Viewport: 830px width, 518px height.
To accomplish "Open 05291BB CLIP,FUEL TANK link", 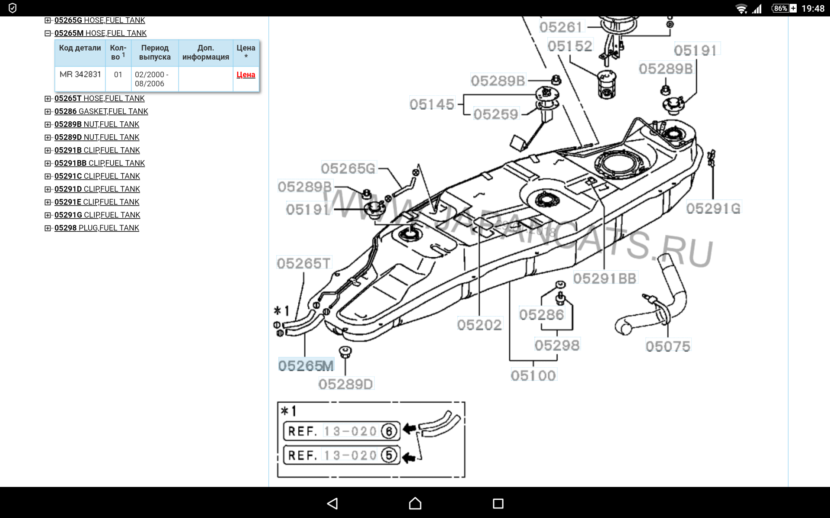I will [99, 163].
